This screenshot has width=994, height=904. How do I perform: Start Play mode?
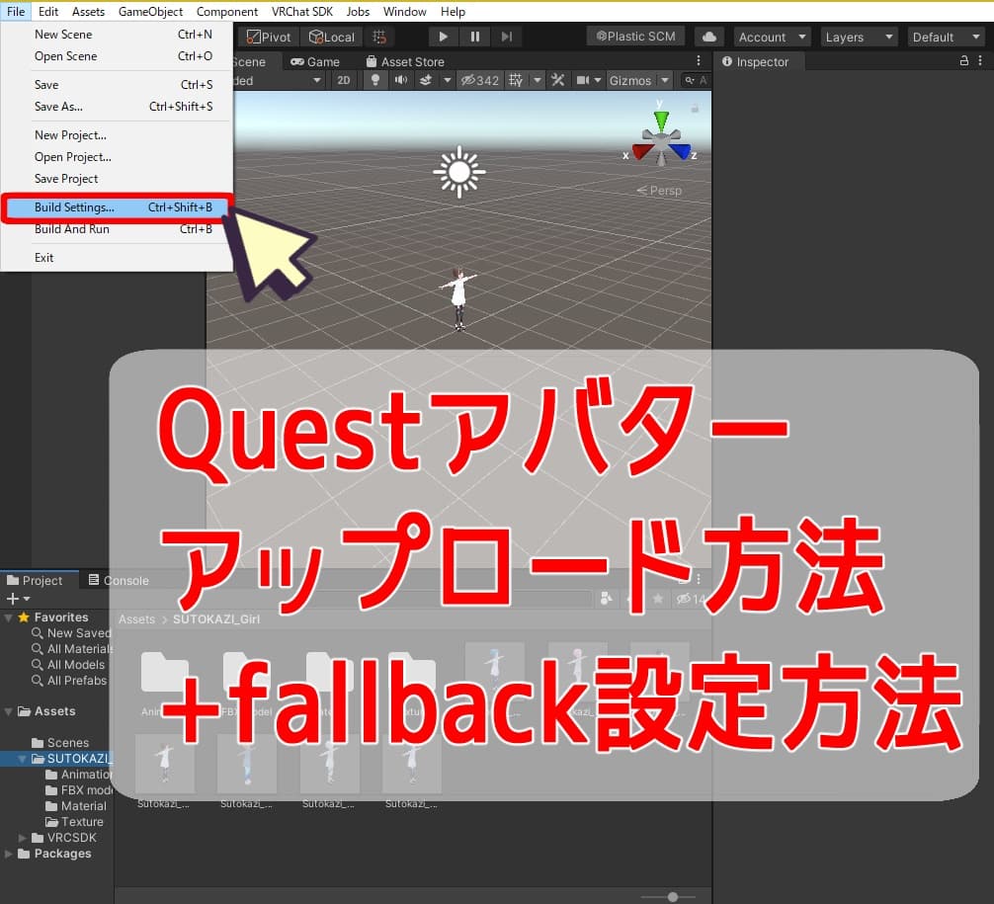click(x=443, y=37)
